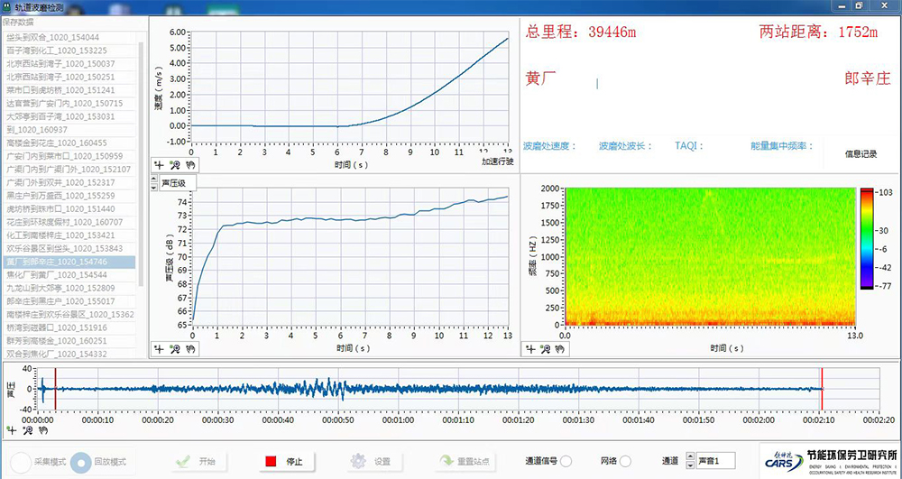Image resolution: width=902 pixels, height=479 pixels.
Task: Select pan hand tool on speed graph palette
Action: tap(189, 166)
